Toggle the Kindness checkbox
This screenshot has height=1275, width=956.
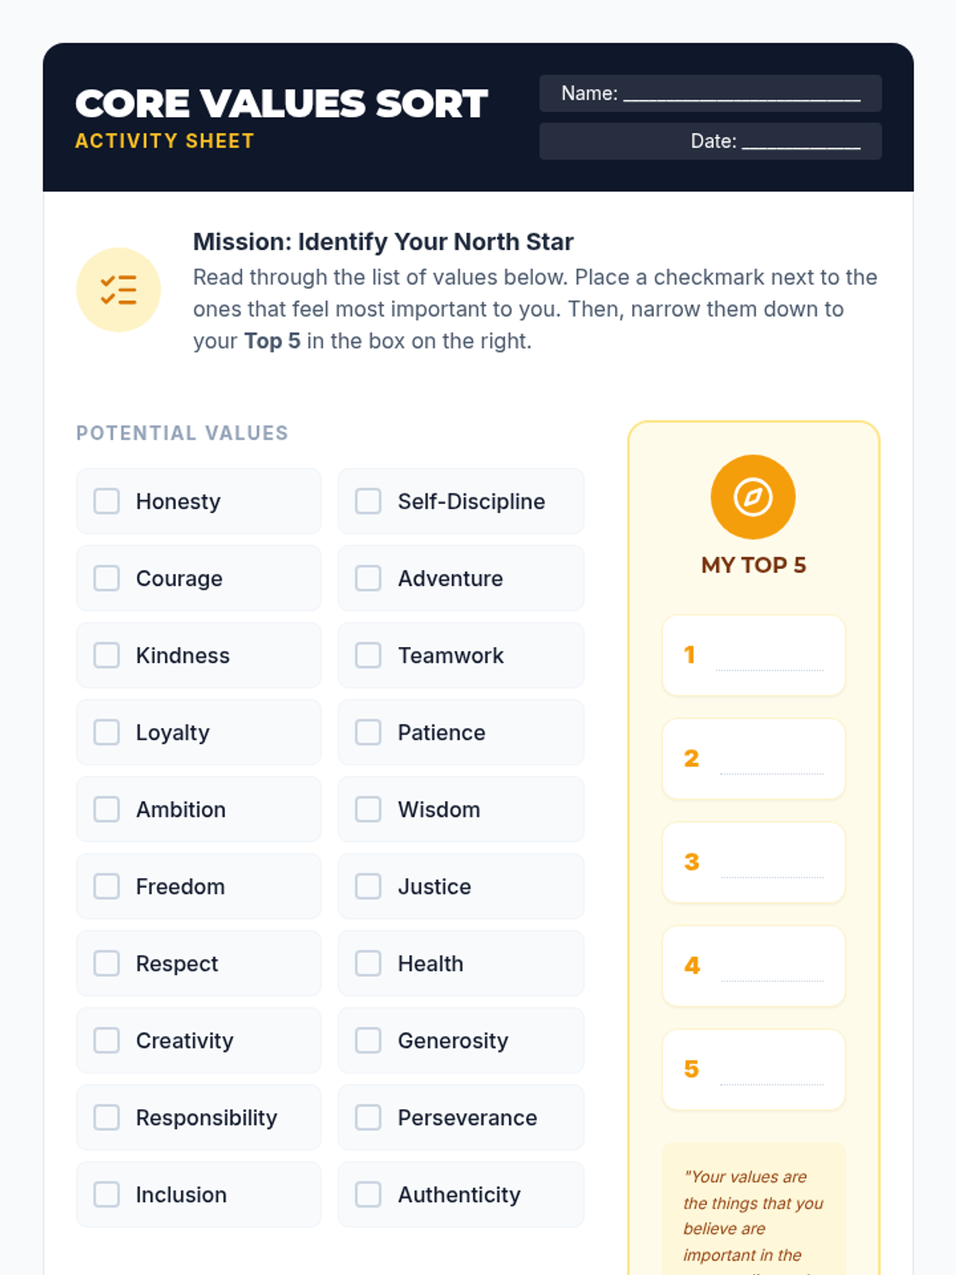(x=107, y=655)
